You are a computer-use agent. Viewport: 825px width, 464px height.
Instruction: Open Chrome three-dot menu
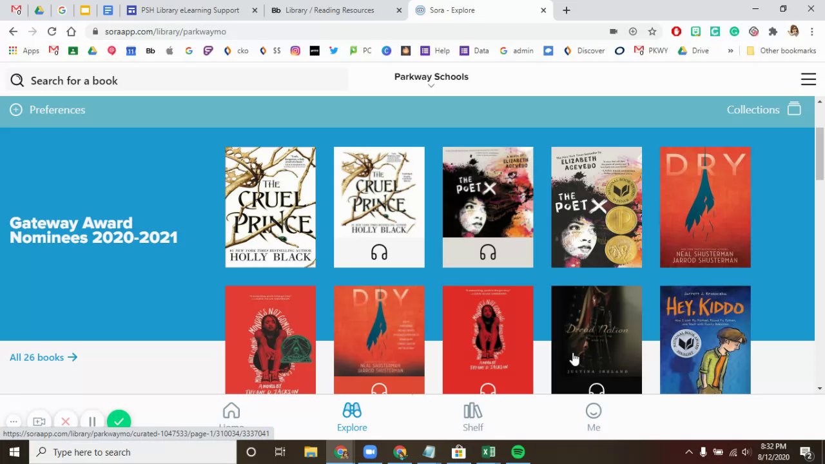coord(811,31)
